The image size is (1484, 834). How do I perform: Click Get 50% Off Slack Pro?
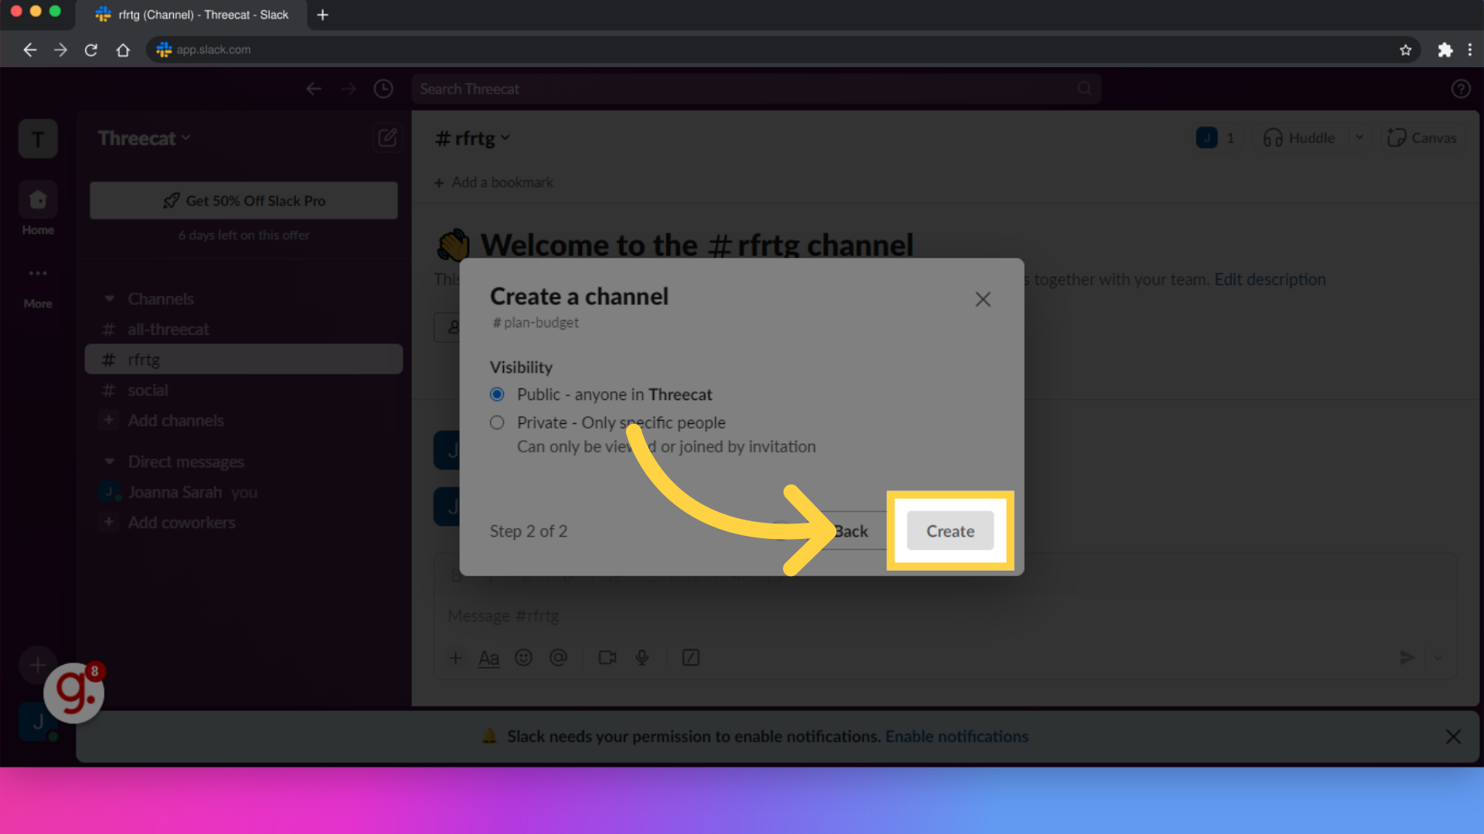pos(243,201)
